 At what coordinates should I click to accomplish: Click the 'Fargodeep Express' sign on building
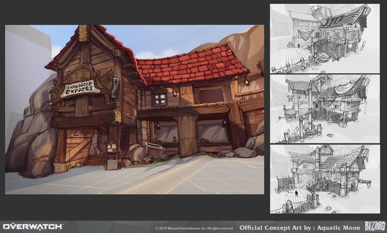click(x=80, y=88)
